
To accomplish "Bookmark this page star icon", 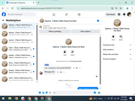I will click(121, 8).
